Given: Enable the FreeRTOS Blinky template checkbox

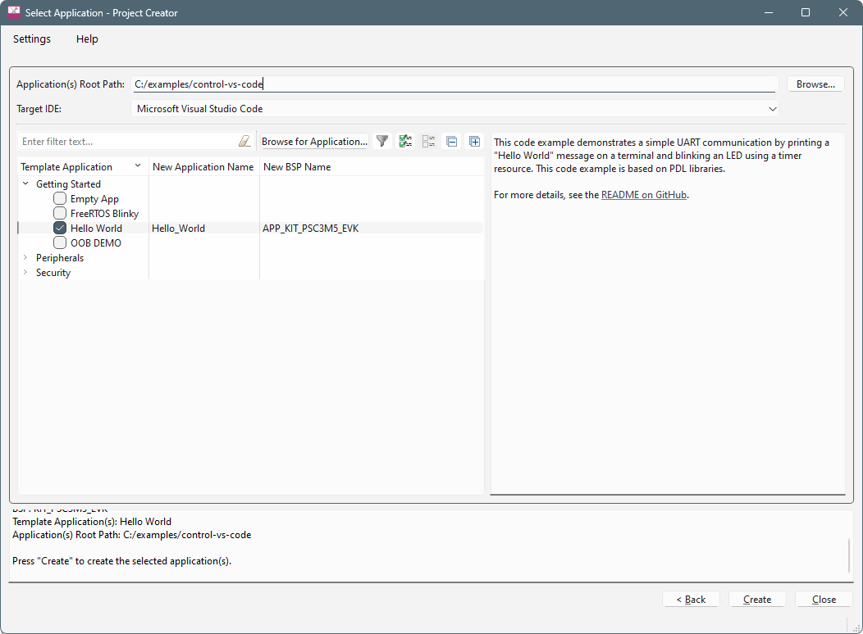Looking at the screenshot, I should [60, 214].
